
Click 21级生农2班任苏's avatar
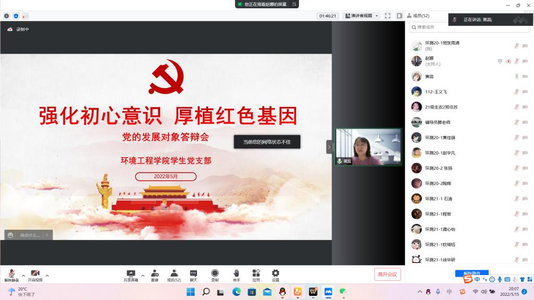click(x=417, y=107)
